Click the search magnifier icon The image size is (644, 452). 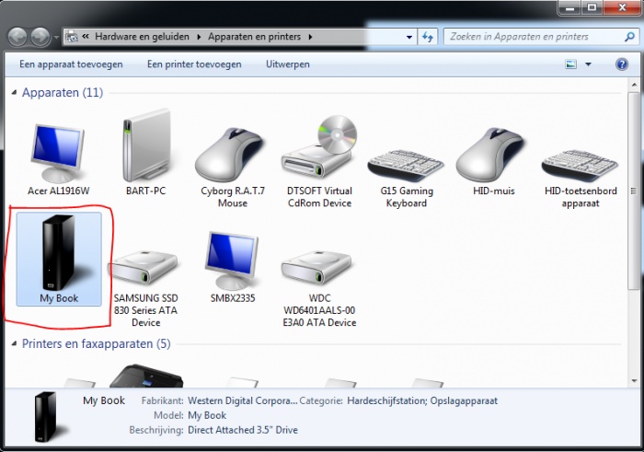pos(629,37)
